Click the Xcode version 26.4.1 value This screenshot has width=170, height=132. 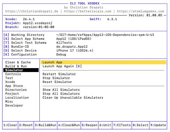(x=29, y=19)
